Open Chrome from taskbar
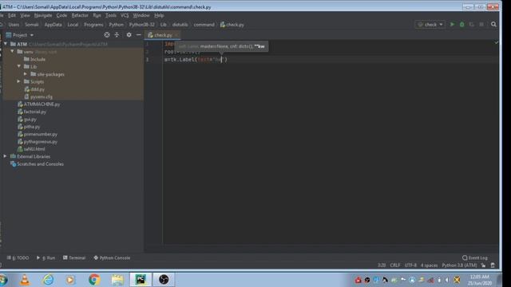This screenshot has width=511, height=287. click(x=94, y=280)
